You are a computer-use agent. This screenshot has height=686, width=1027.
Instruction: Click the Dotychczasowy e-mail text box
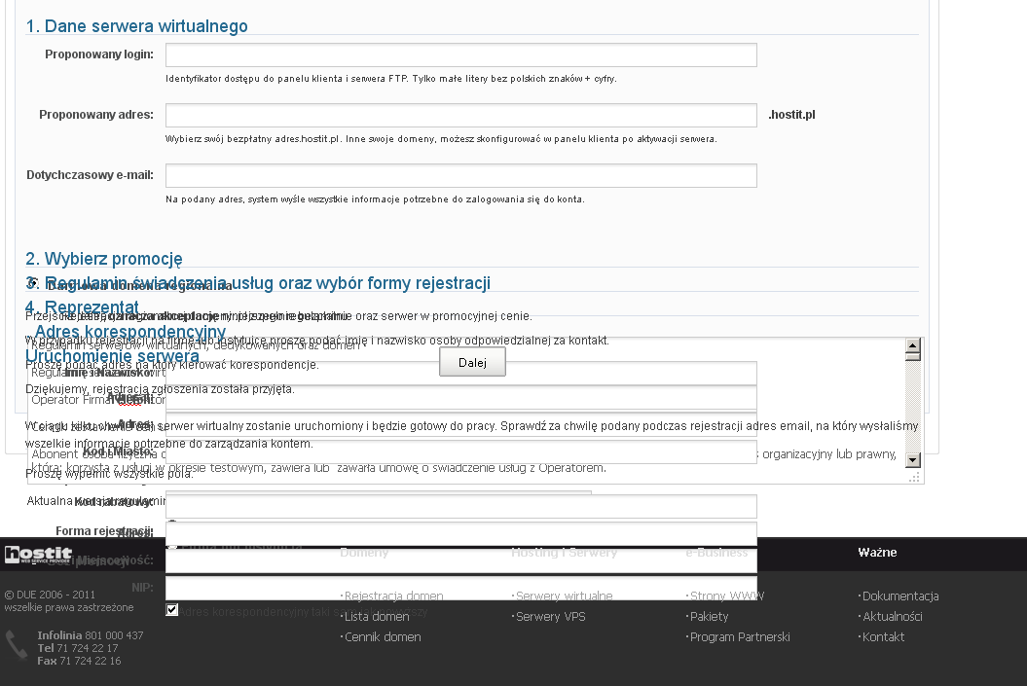tap(460, 176)
